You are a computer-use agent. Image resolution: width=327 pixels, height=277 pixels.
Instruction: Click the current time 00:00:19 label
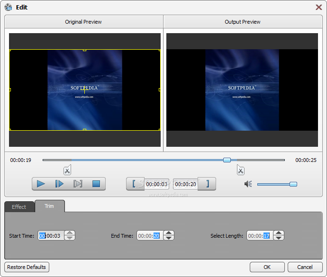(21, 160)
